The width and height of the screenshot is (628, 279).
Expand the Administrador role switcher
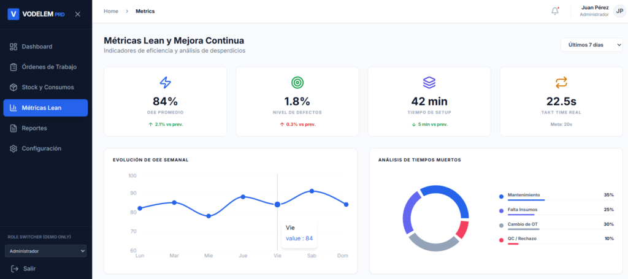(x=45, y=251)
